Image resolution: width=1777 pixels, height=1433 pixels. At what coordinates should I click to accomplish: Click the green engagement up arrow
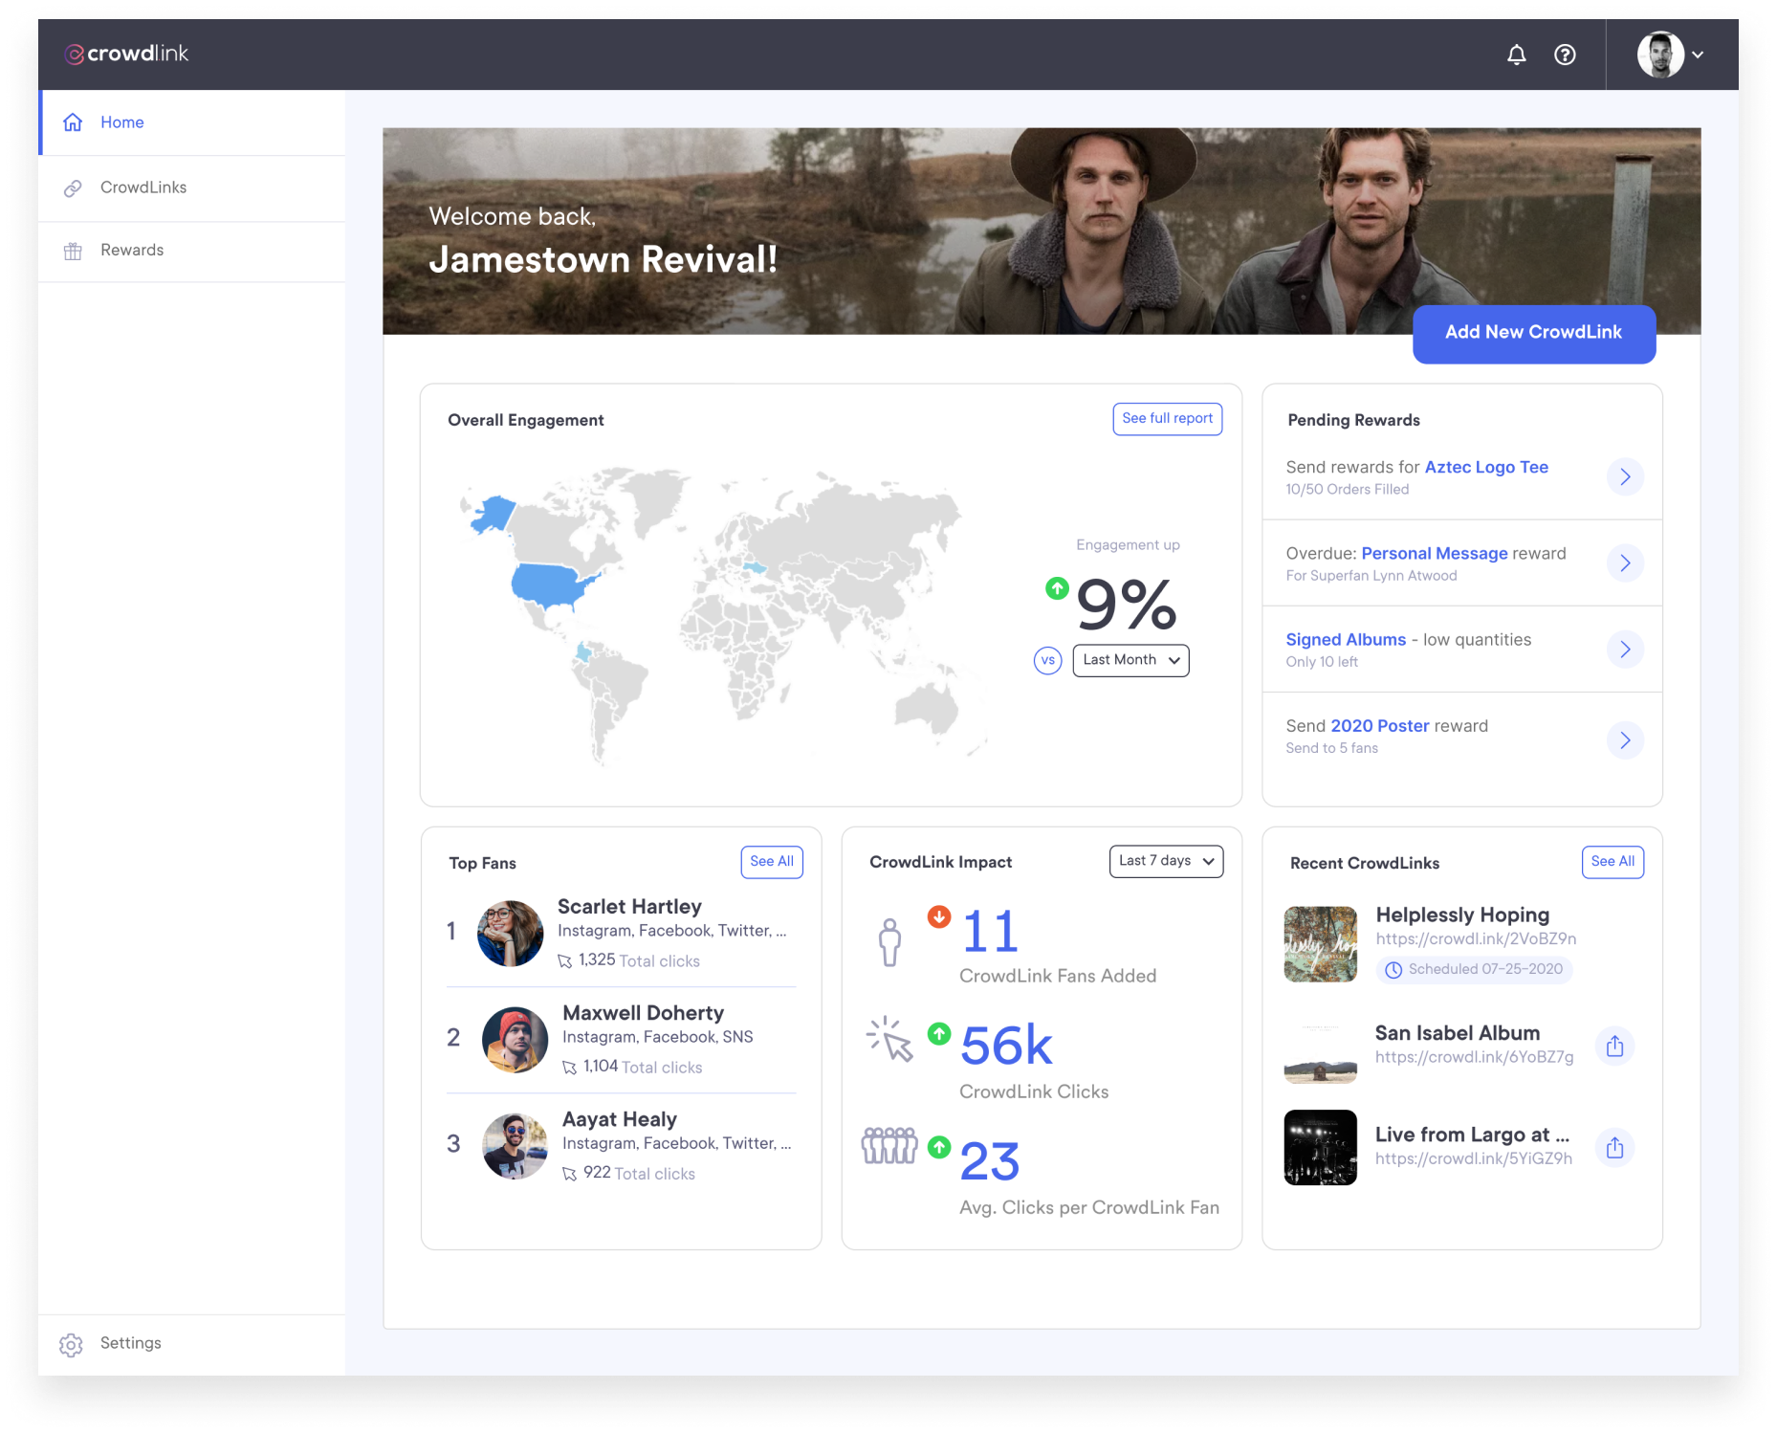pos(1057,588)
